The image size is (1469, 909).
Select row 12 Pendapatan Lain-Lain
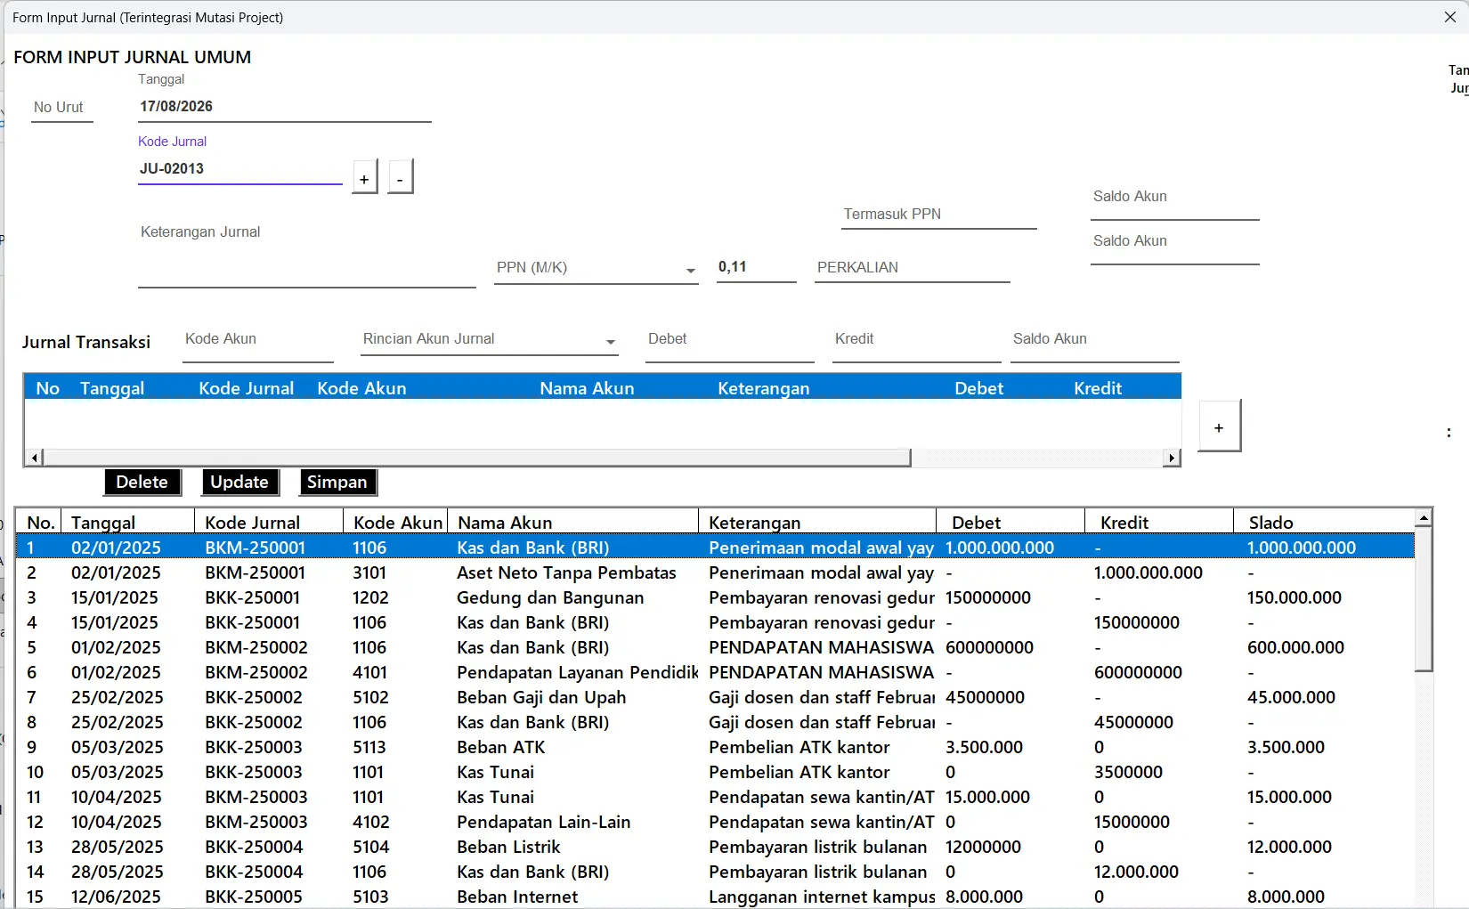pos(715,822)
